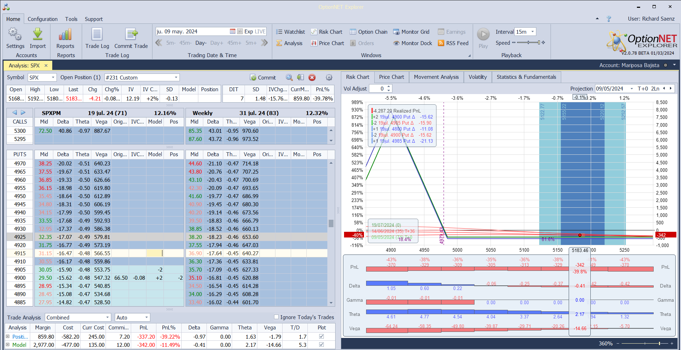The width and height of the screenshot is (681, 350).
Task: Click the red delete position icon
Action: tap(312, 77)
